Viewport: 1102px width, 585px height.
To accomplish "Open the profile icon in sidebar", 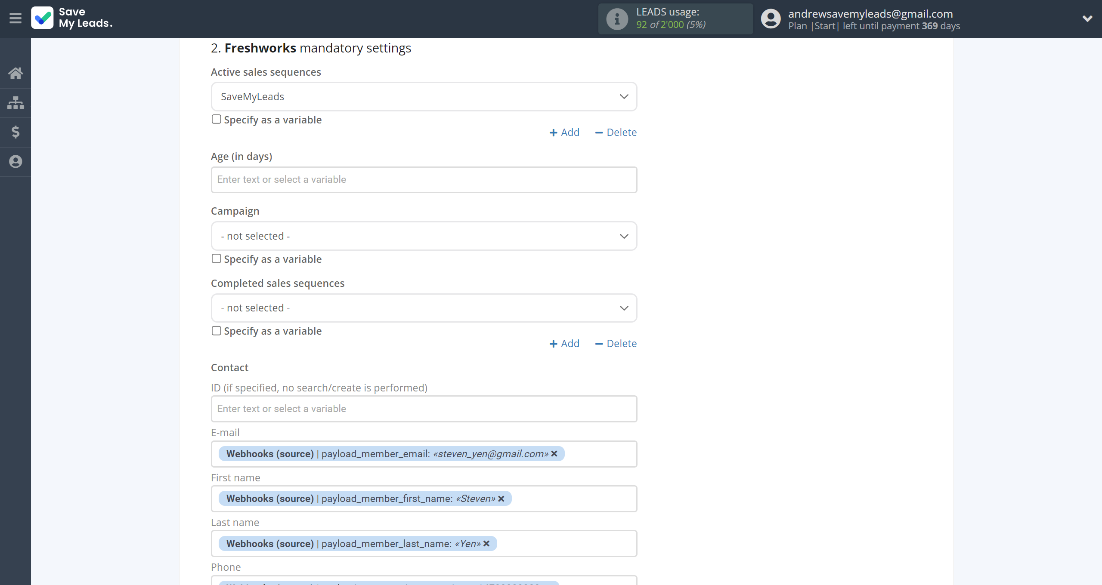I will coord(15,162).
